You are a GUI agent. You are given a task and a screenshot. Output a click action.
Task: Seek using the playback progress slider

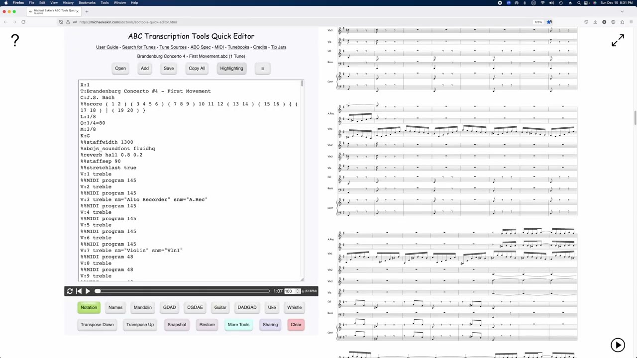[x=182, y=291]
